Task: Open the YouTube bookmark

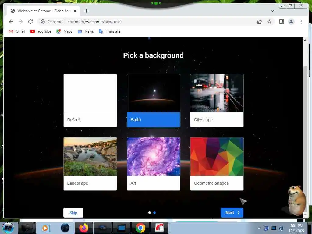Action: click(x=41, y=31)
